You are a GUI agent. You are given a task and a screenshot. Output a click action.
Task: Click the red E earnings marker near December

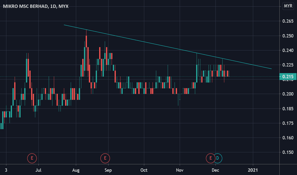point(210,158)
